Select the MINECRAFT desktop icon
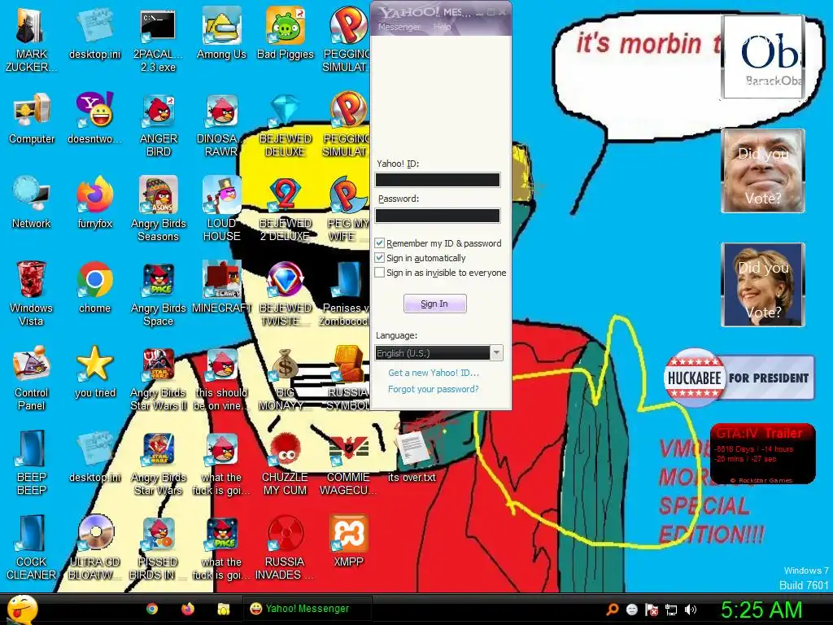Image resolution: width=833 pixels, height=625 pixels. tap(221, 287)
